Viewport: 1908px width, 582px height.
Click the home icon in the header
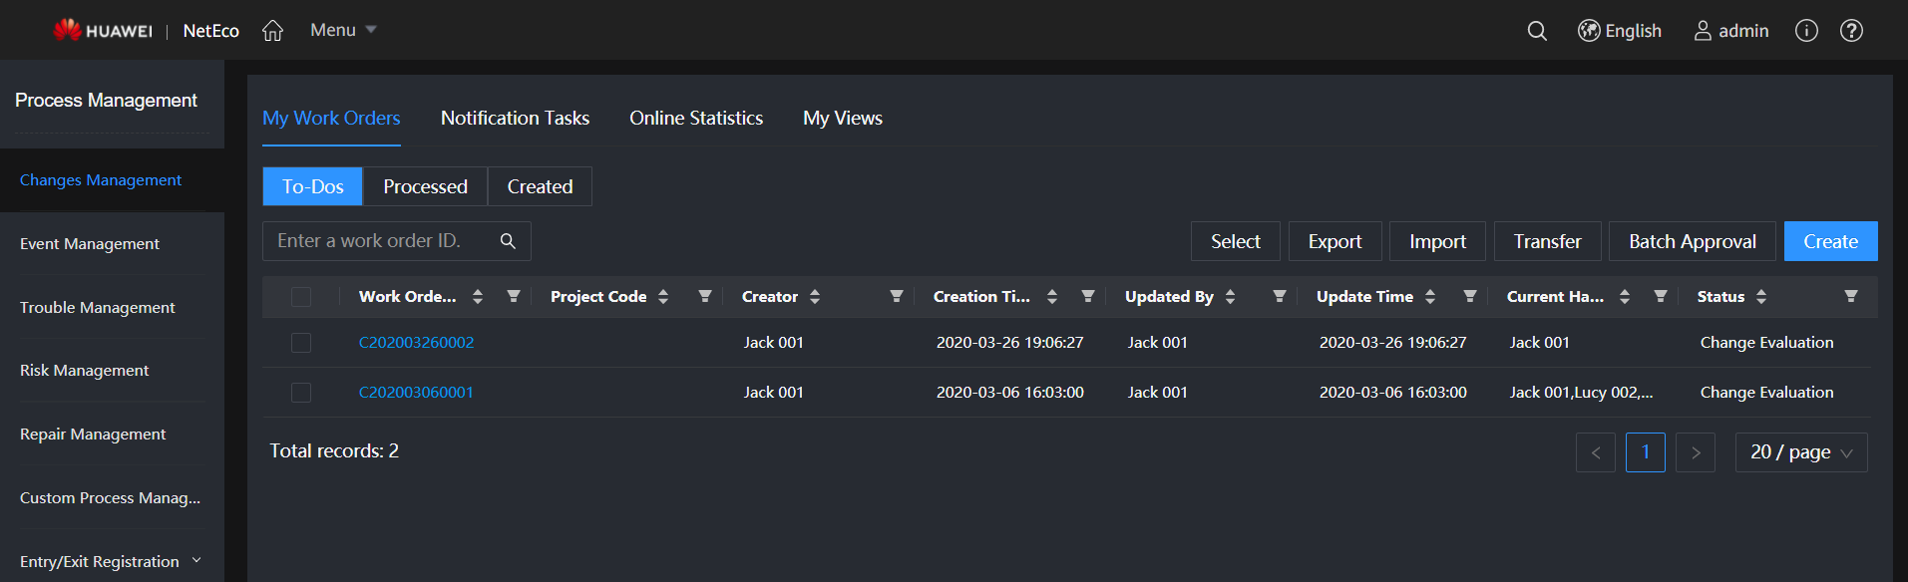(x=272, y=31)
